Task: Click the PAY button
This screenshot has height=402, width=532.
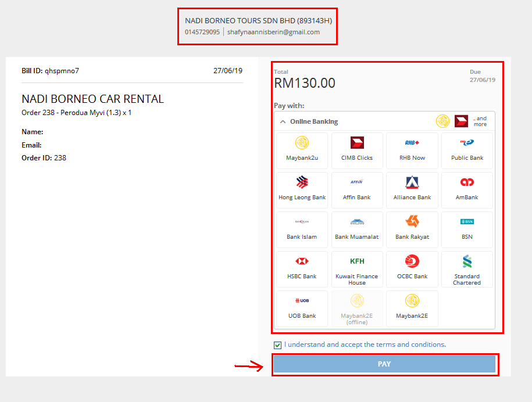Action: (x=384, y=364)
